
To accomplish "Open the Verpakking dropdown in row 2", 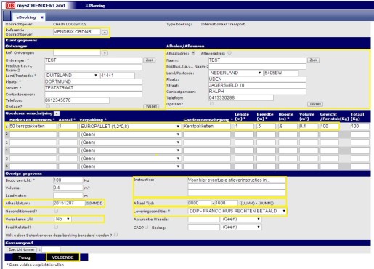I will click(130, 134).
